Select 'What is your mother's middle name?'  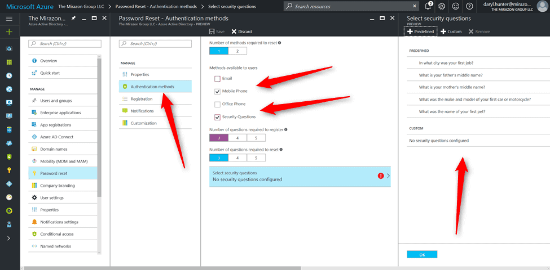click(478, 87)
